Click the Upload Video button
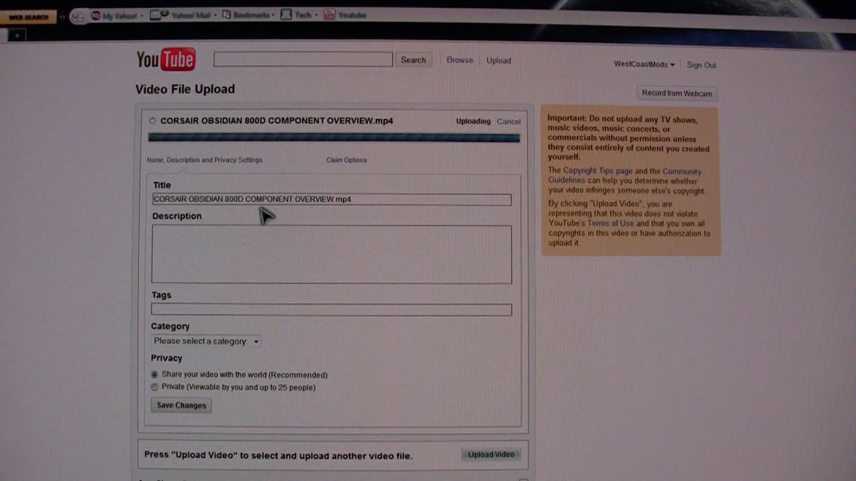 (x=491, y=455)
